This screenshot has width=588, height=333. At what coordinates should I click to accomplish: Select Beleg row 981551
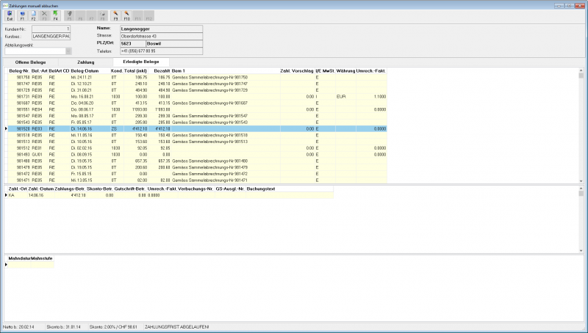click(x=197, y=109)
